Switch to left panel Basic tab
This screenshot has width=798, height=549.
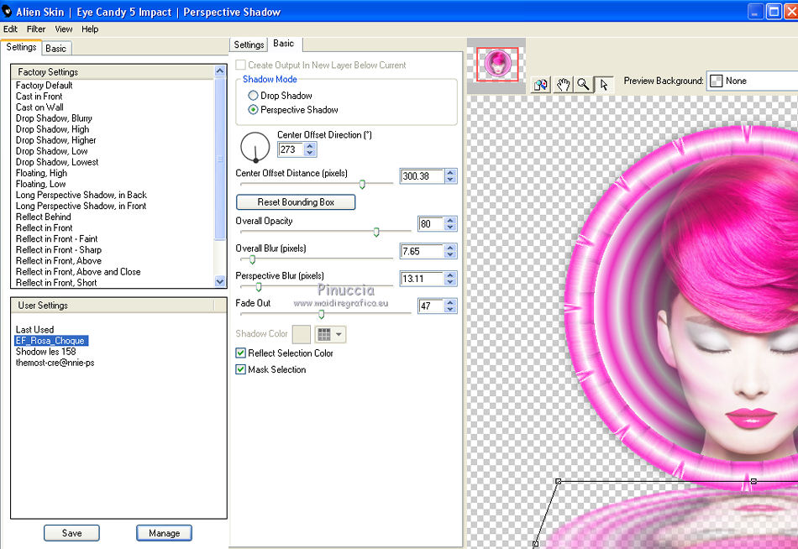click(x=56, y=49)
